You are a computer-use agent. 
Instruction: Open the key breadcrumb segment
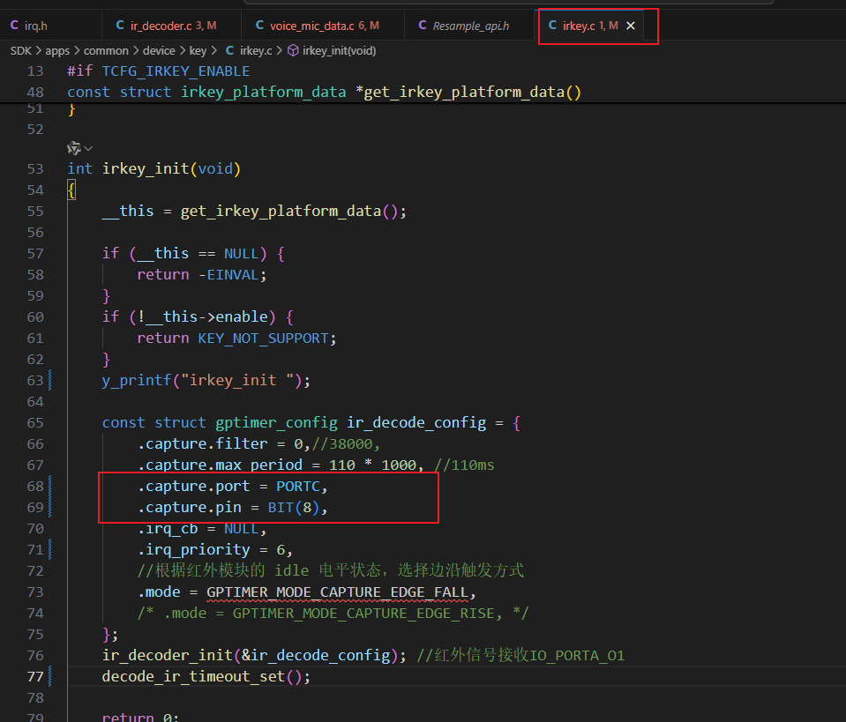point(198,50)
